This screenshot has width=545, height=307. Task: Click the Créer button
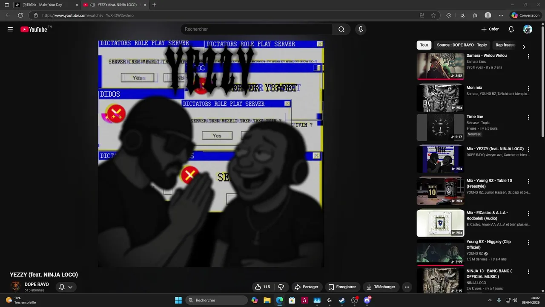[490, 29]
